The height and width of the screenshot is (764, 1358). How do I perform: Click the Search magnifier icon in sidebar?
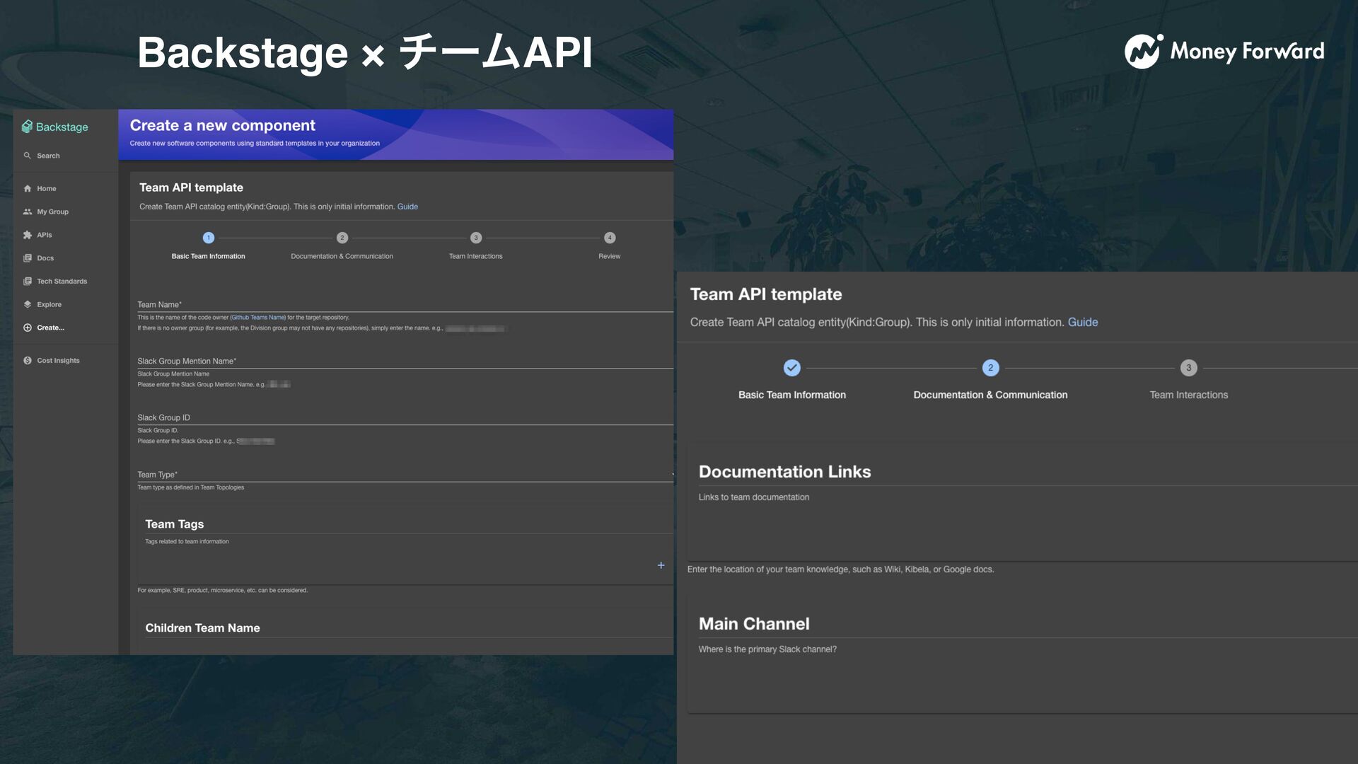point(28,156)
